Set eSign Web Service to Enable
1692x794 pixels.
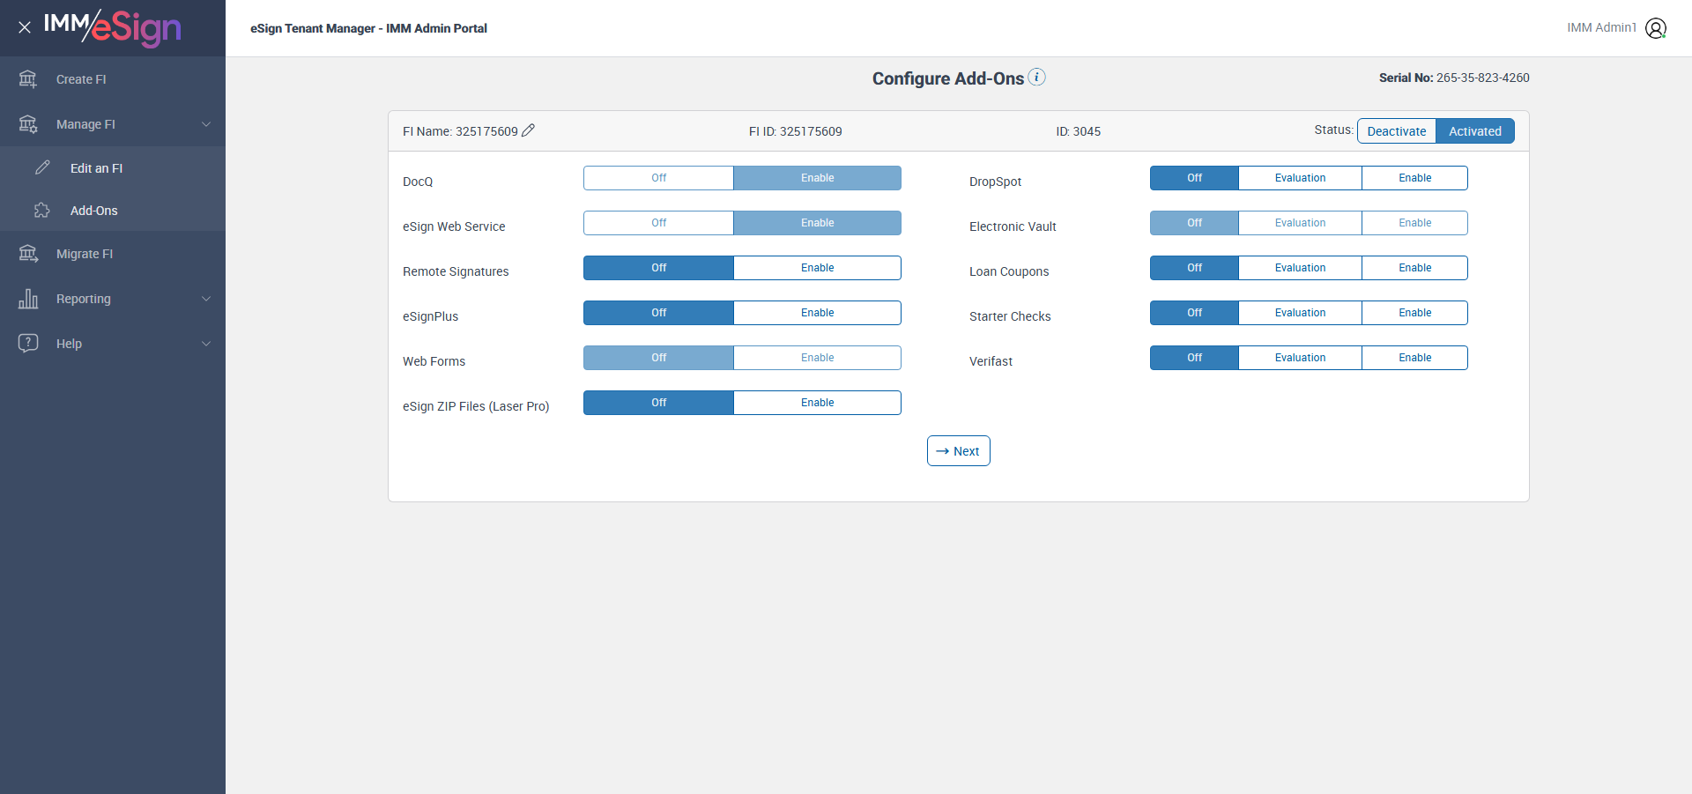(x=818, y=223)
